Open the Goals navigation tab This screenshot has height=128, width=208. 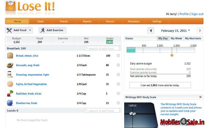(41, 21)
